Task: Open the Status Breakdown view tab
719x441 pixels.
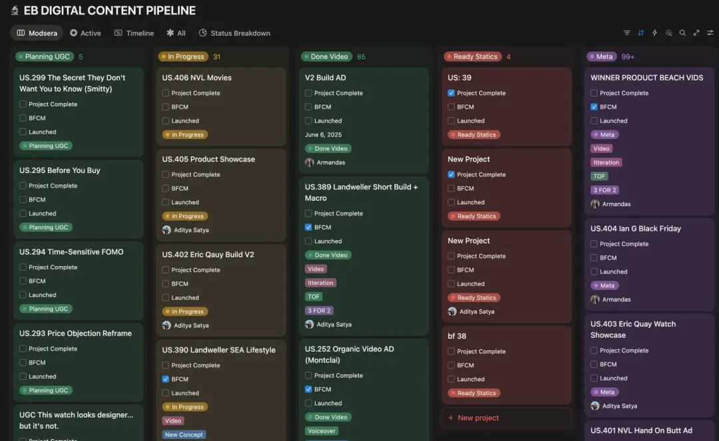Action: pyautogui.click(x=234, y=33)
